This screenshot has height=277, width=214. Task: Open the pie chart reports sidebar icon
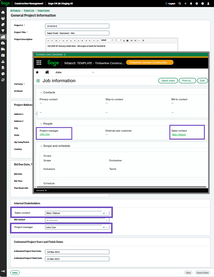tap(3, 74)
